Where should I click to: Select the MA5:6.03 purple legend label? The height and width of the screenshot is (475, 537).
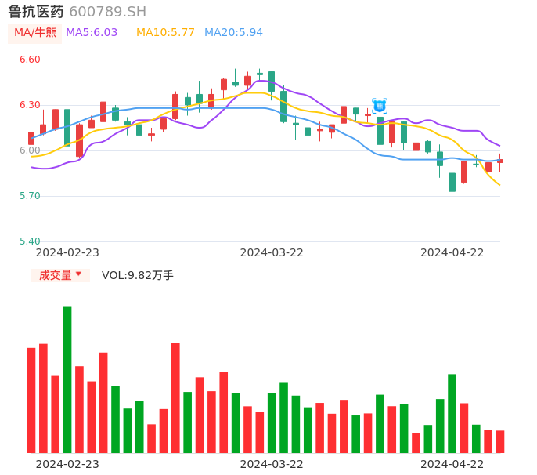pos(92,33)
